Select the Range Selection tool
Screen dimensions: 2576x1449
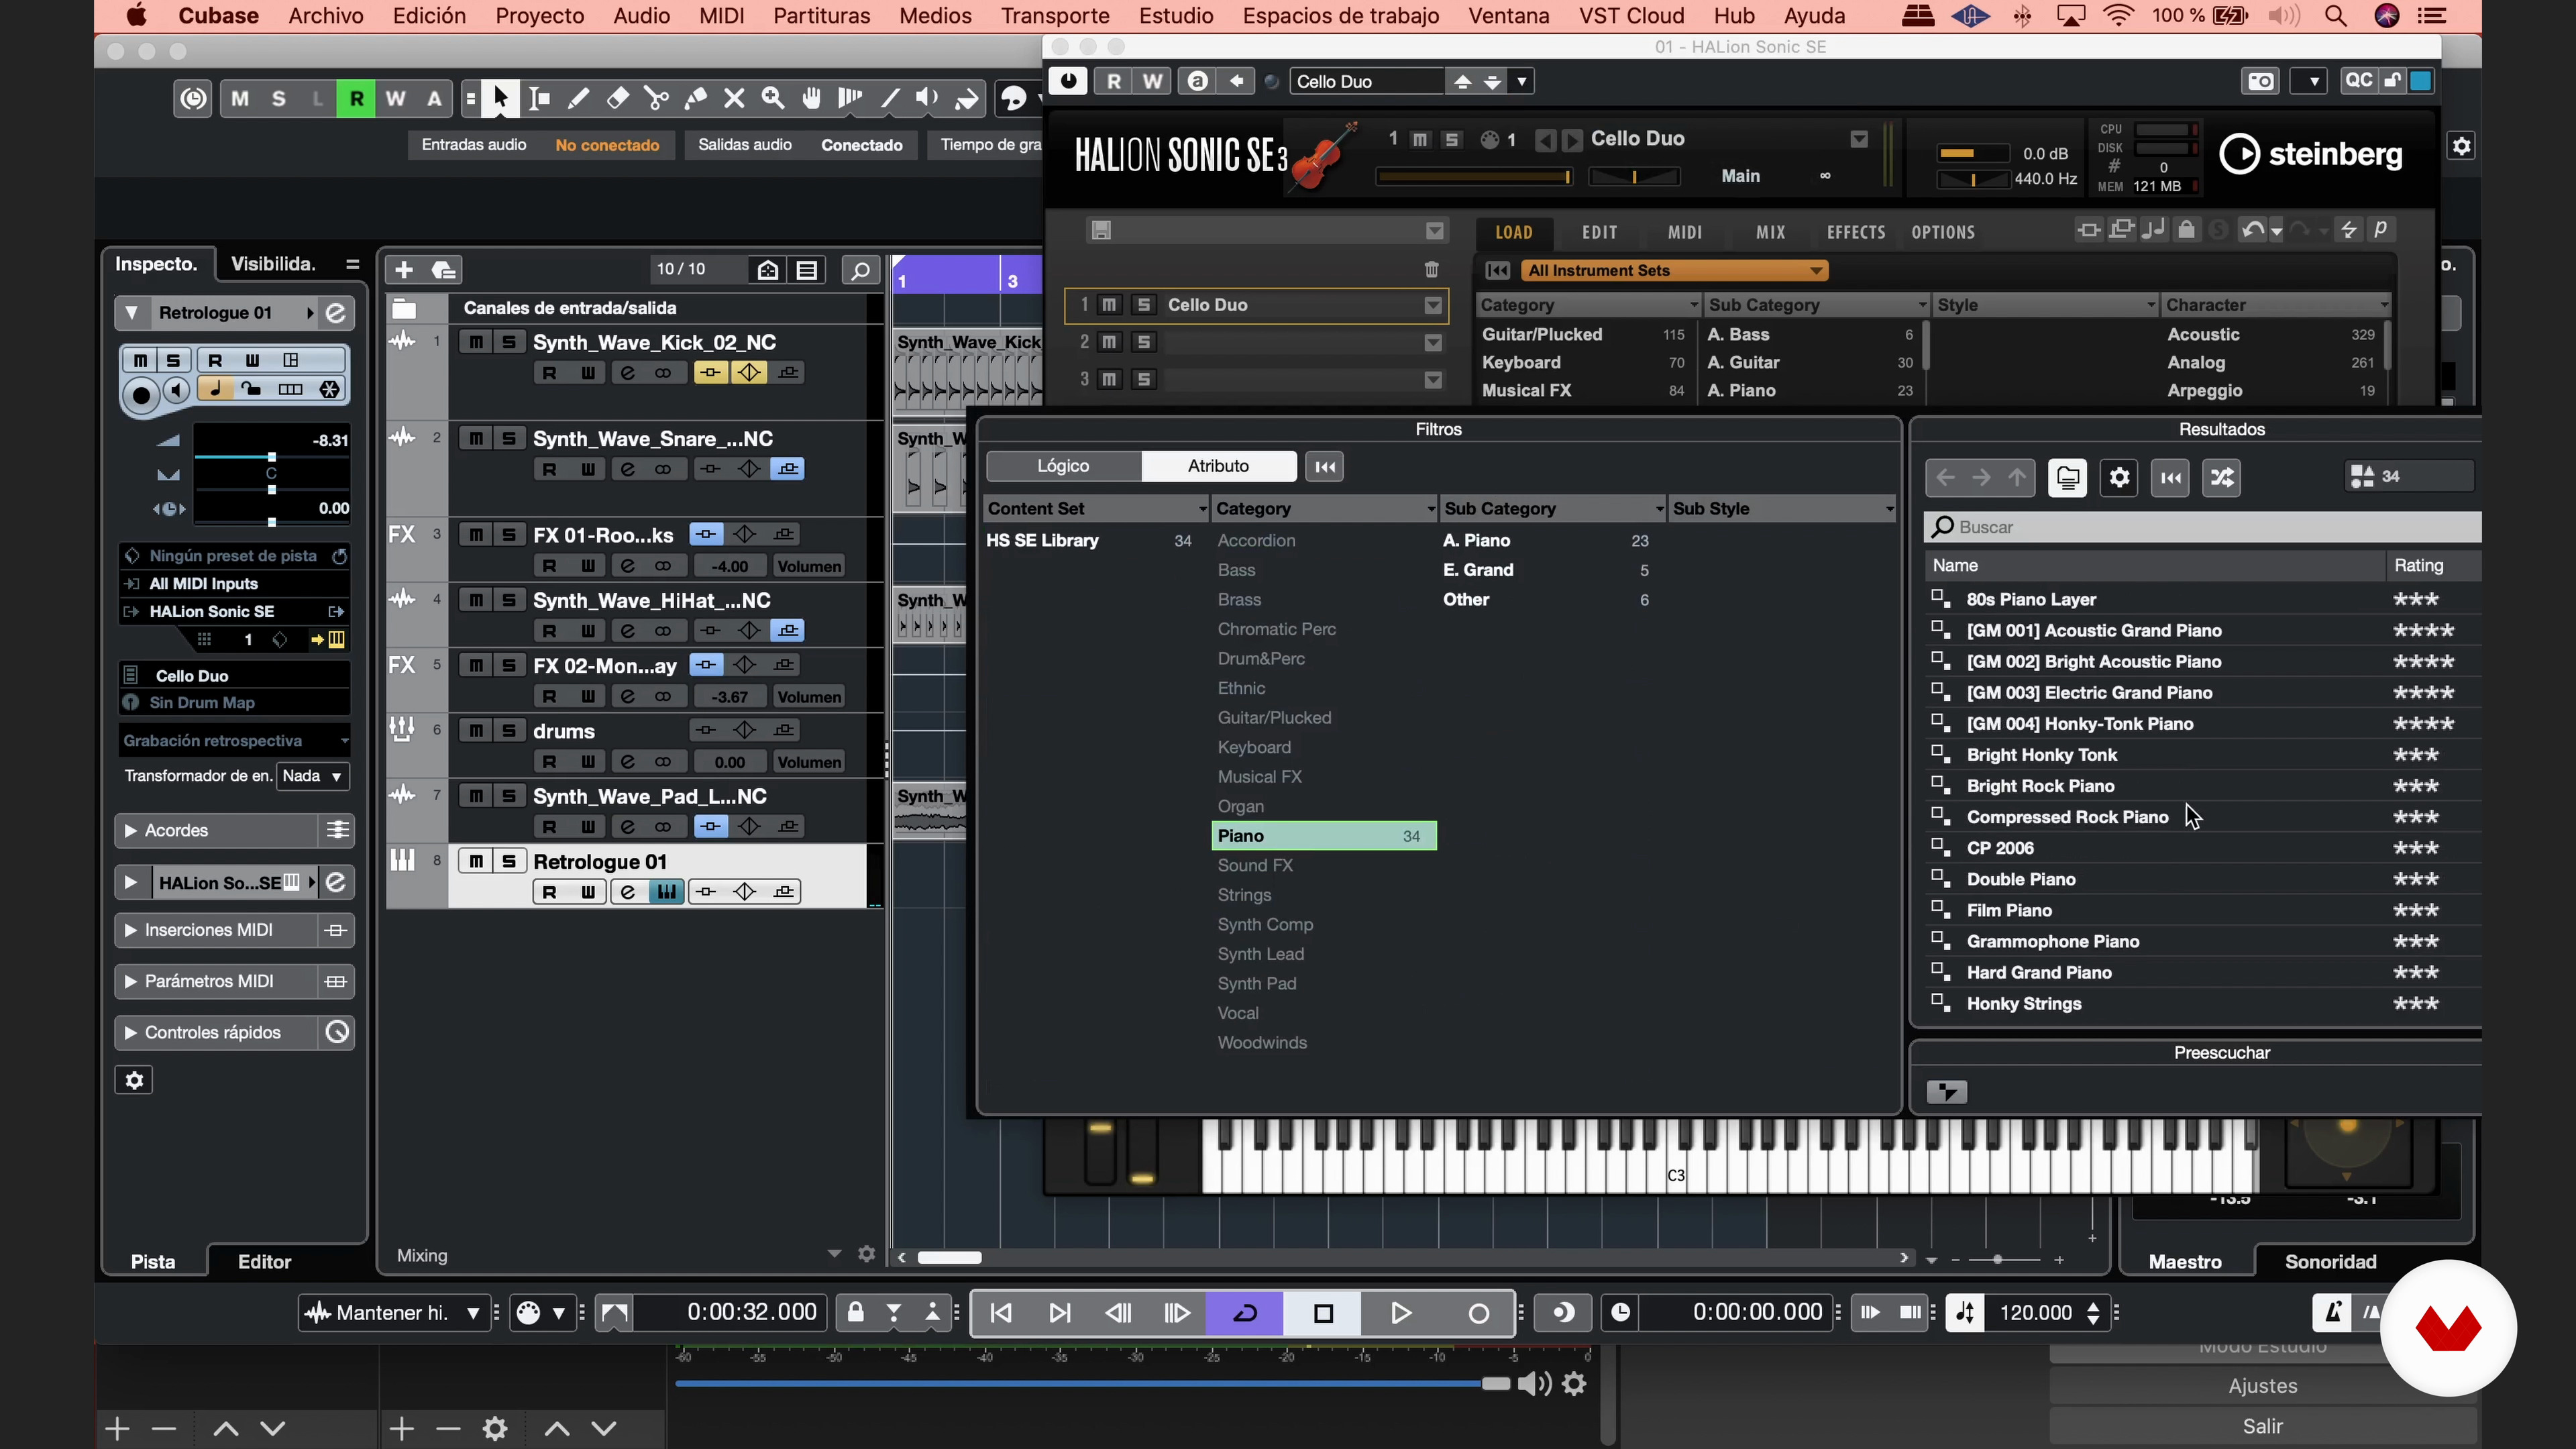tap(540, 98)
